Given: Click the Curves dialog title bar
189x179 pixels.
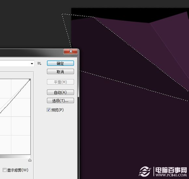Looking at the screenshot, I should coord(32,53).
